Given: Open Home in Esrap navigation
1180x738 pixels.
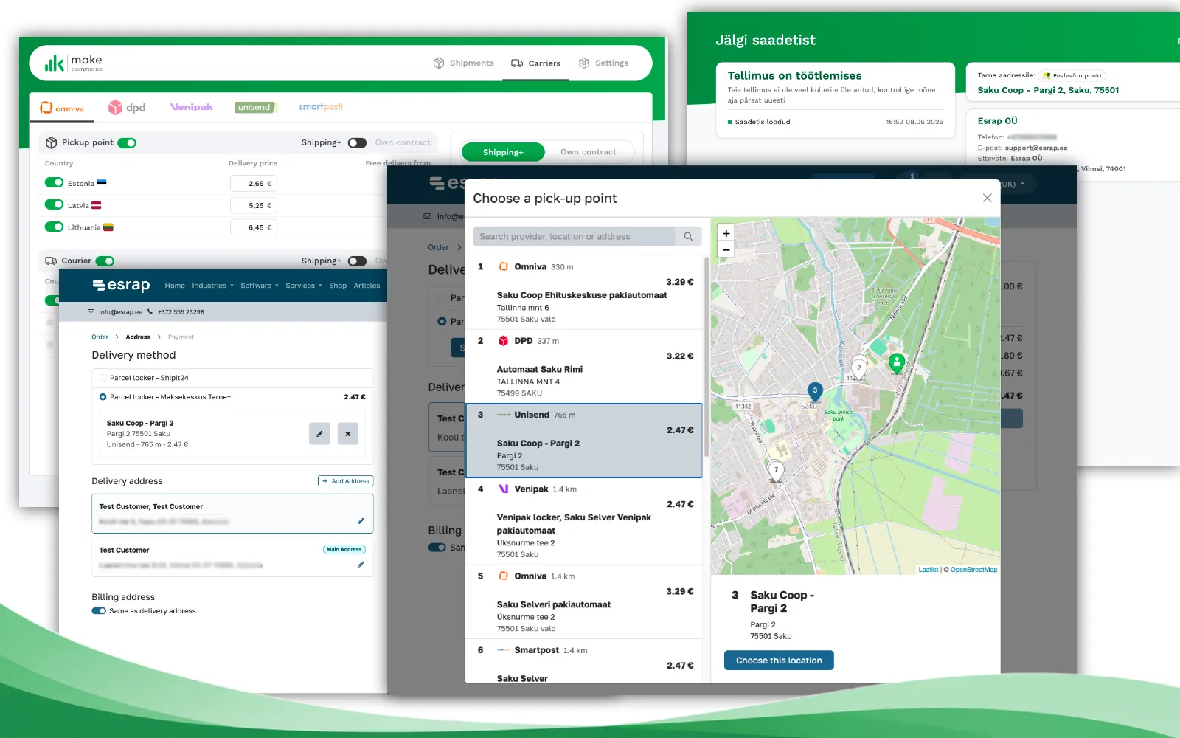Looking at the screenshot, I should click(175, 286).
